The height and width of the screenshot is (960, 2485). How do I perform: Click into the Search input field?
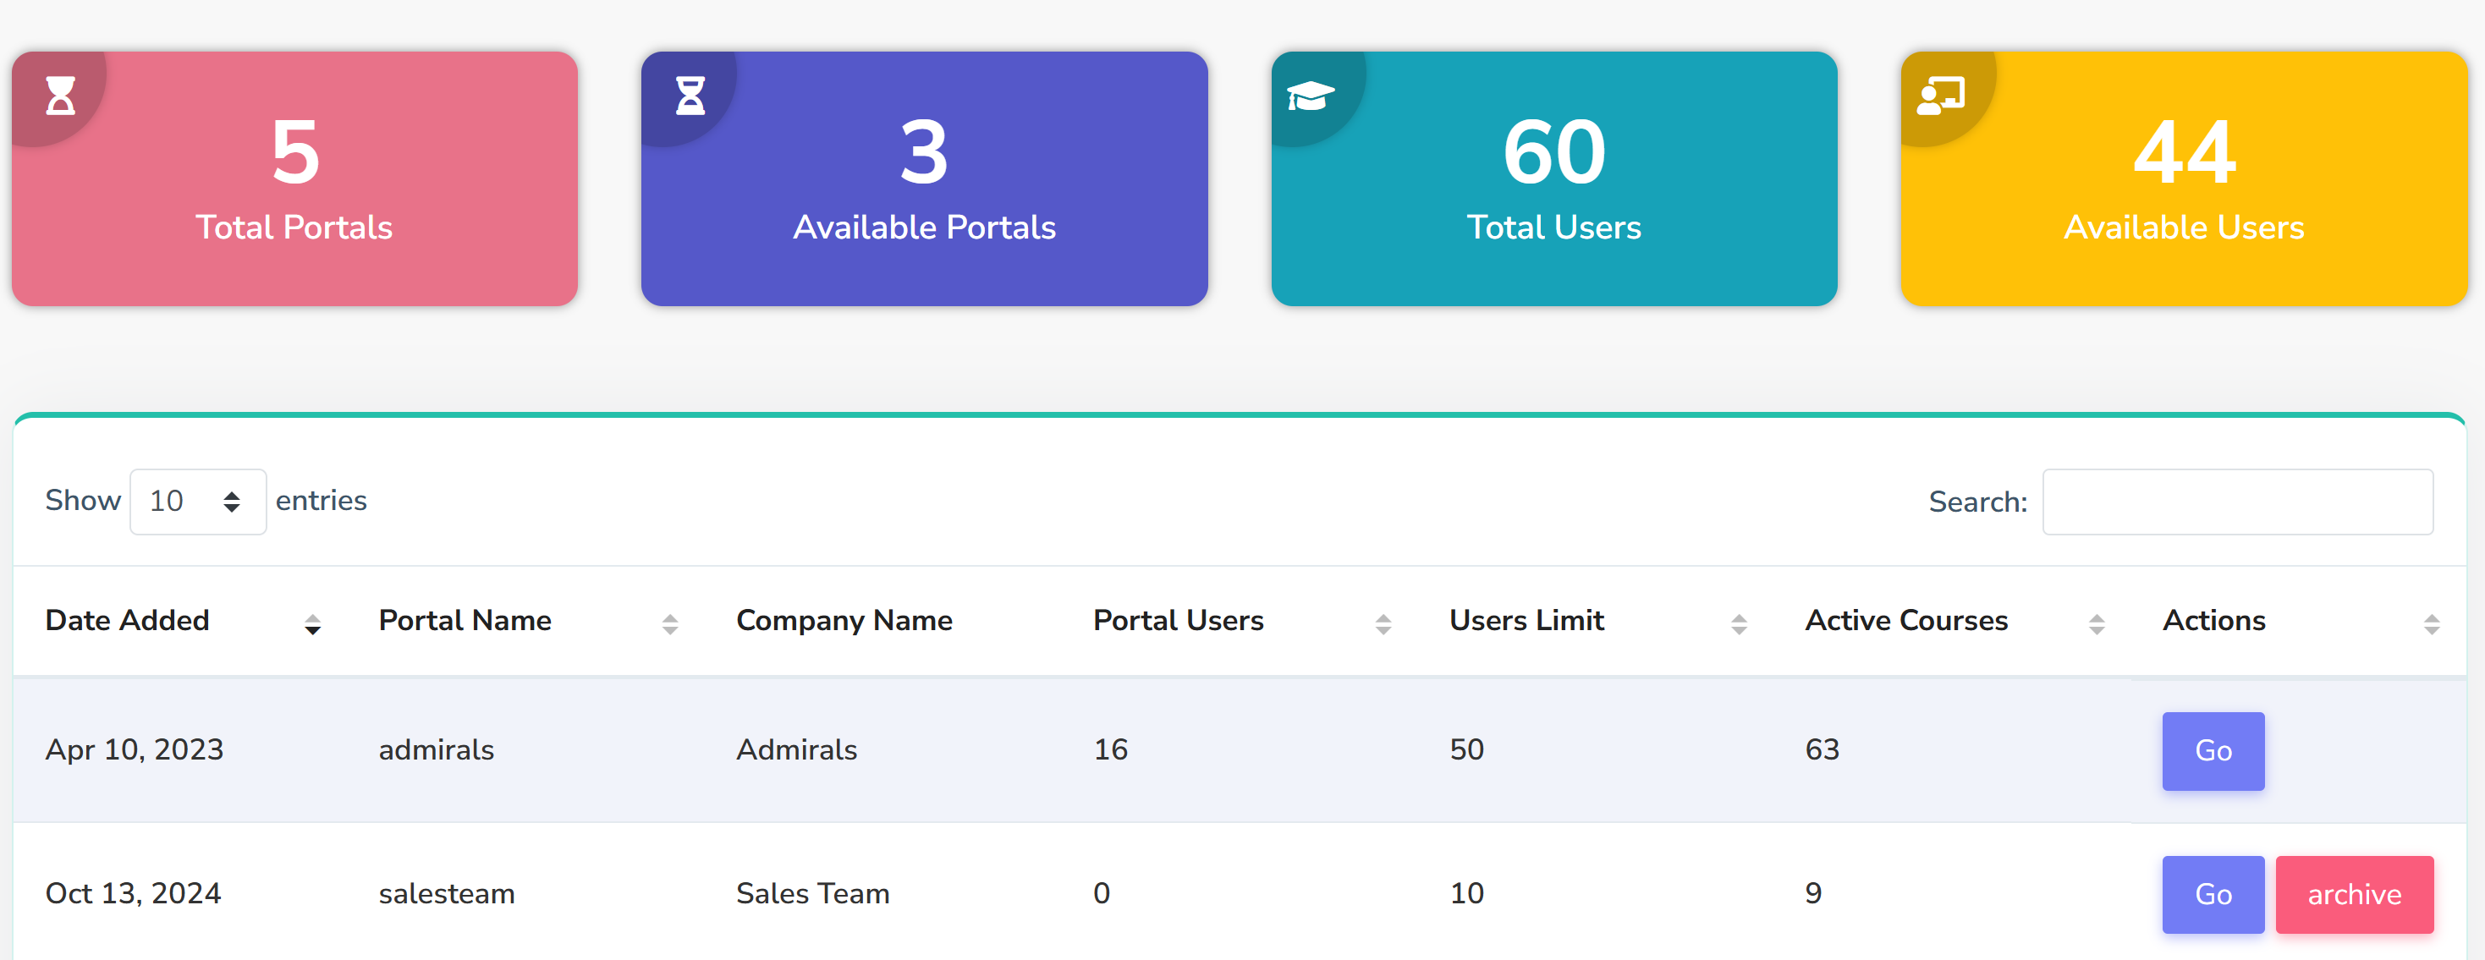[2237, 502]
